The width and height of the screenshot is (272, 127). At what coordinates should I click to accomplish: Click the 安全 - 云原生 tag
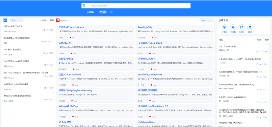pyautogui.click(x=8, y=101)
